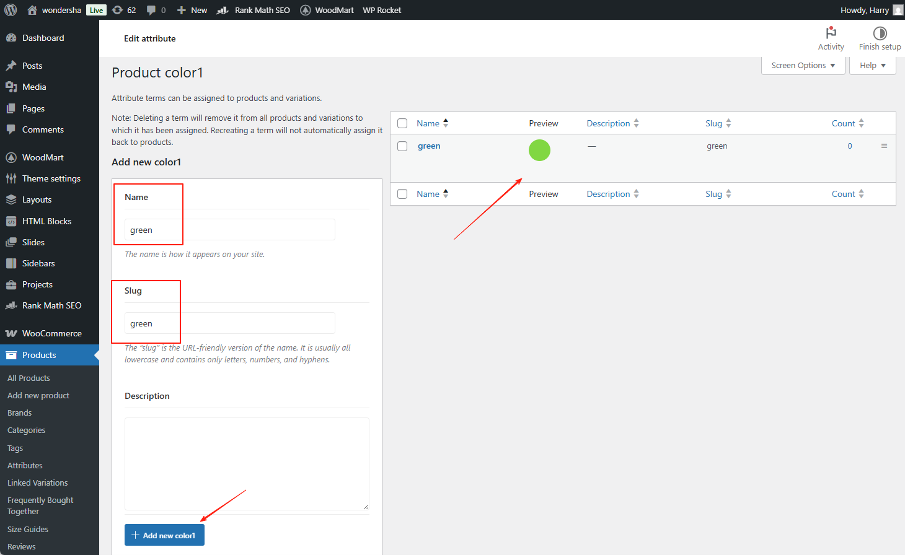Image resolution: width=905 pixels, height=555 pixels.
Task: Open the WooCommerce sidebar menu
Action: click(51, 333)
